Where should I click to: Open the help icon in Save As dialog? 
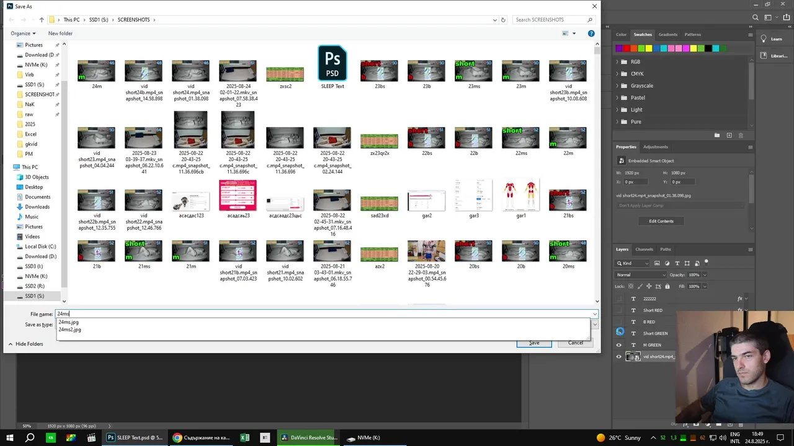[x=591, y=33]
